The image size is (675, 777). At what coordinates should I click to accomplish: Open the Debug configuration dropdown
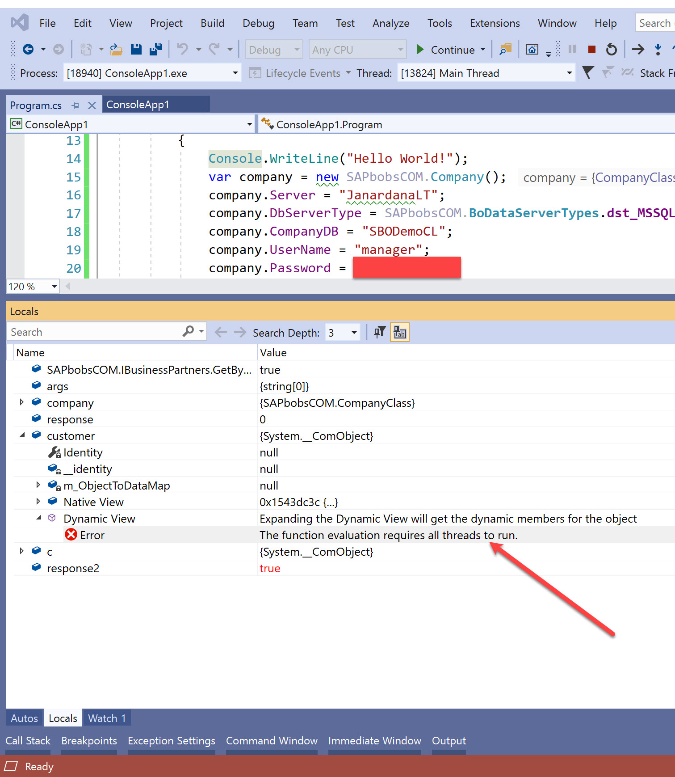coord(274,50)
